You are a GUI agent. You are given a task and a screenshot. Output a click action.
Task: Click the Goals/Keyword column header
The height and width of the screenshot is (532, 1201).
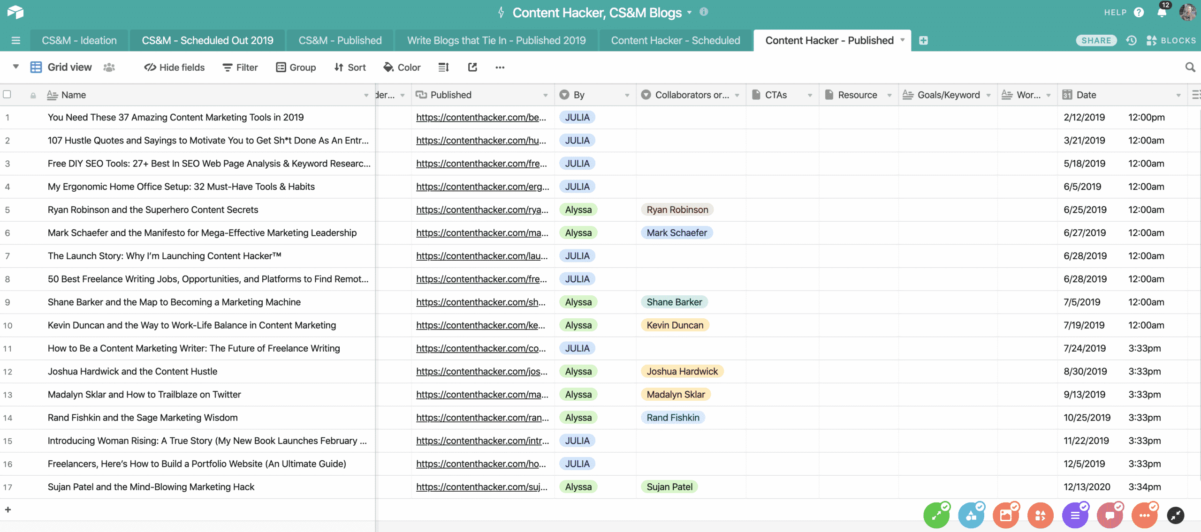coord(948,95)
